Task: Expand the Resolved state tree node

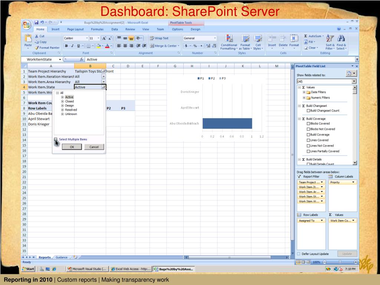Action: tap(62, 110)
